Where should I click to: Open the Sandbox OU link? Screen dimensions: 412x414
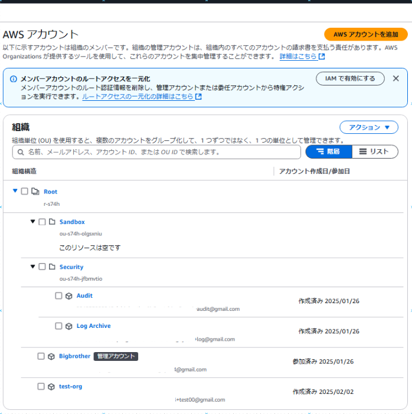(72, 222)
